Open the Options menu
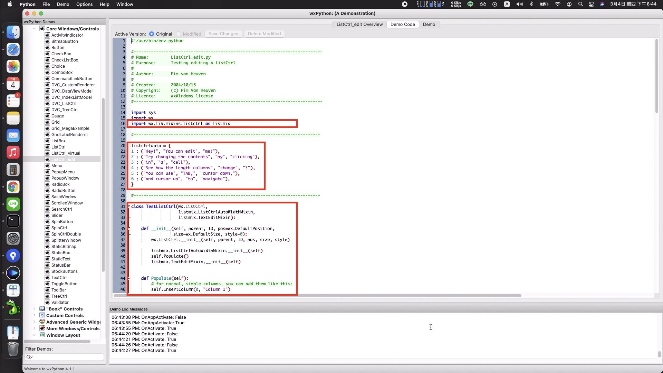The image size is (663, 373). click(84, 4)
